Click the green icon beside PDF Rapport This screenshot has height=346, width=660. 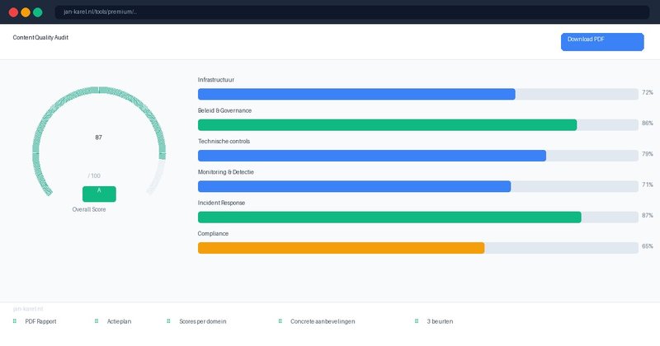(x=15, y=321)
